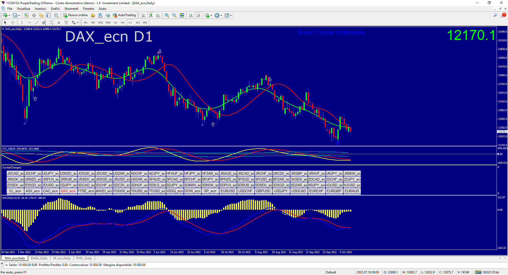508x275 pixels.
Task: Click the USDJPY symbol button
Action: (x=281, y=191)
